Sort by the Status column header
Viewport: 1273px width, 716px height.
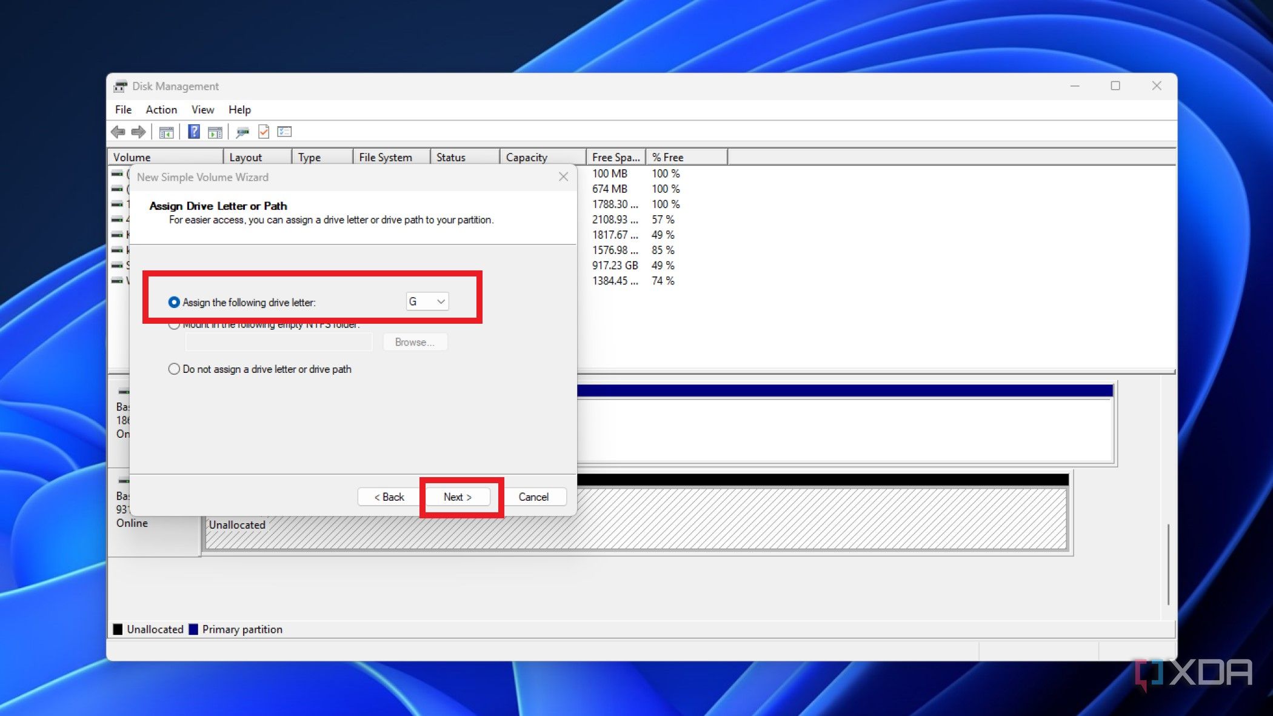coord(465,157)
